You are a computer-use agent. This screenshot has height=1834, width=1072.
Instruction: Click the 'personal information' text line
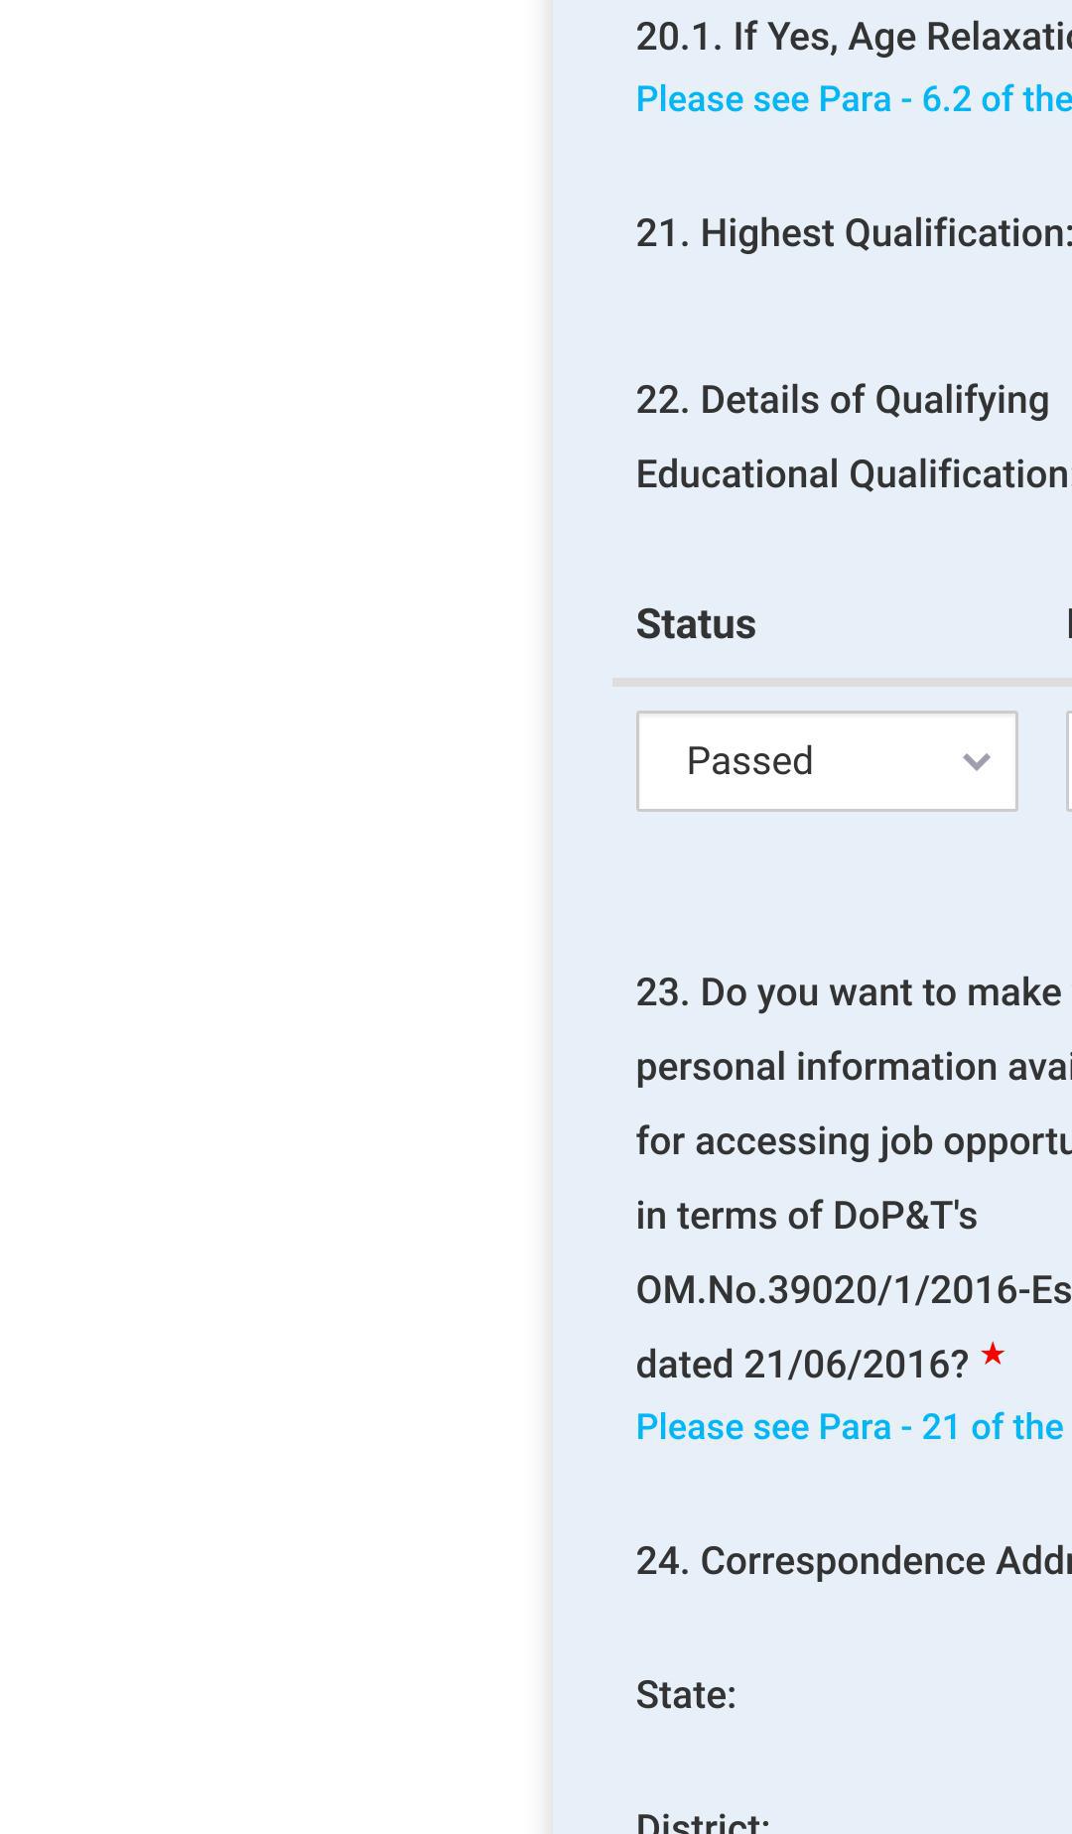854,1067
